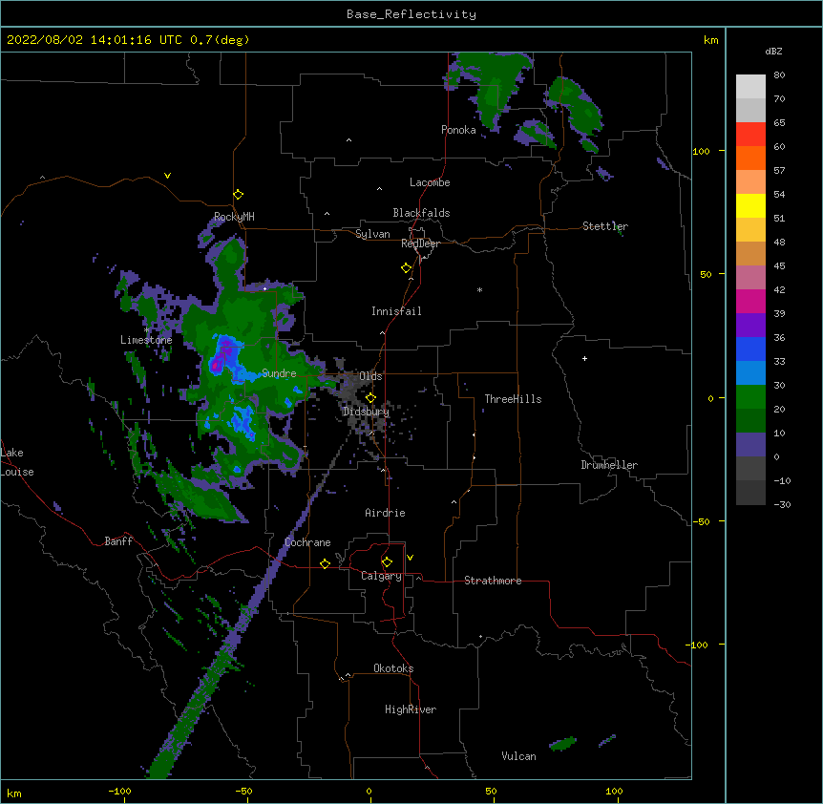This screenshot has height=804, width=823.
Task: Click the green echo near Vulcan
Action: (562, 743)
